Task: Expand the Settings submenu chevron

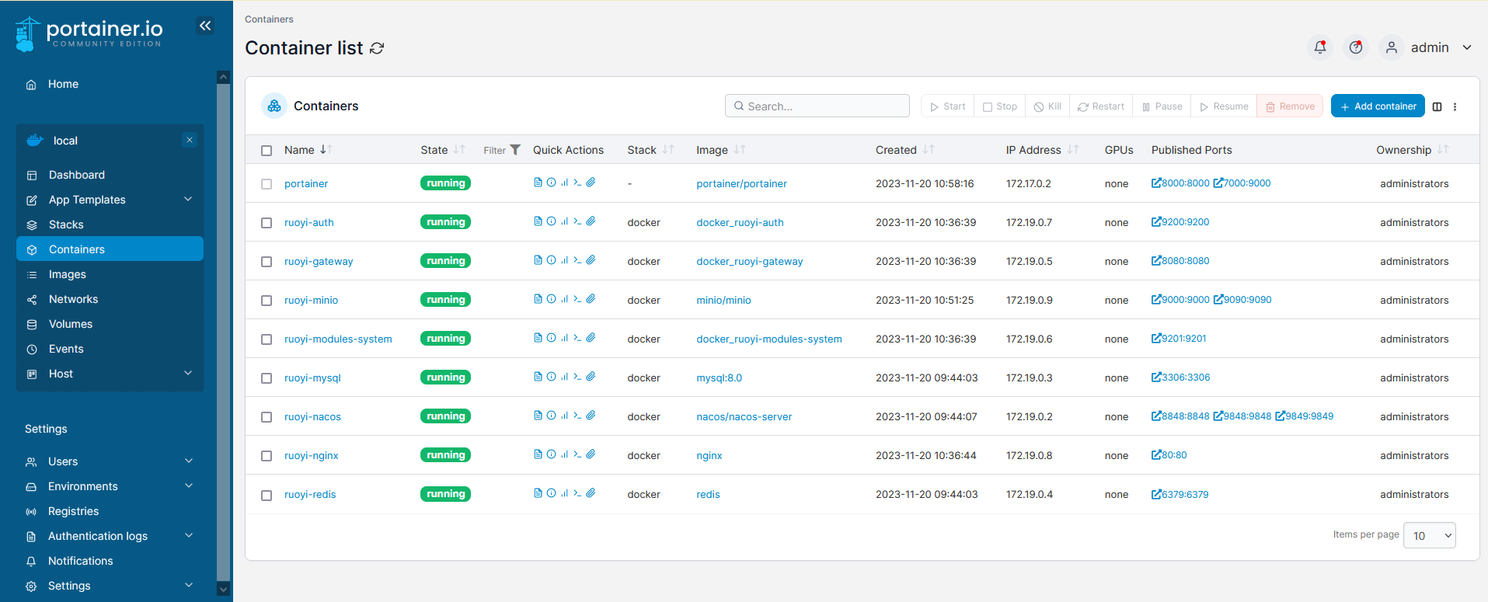Action: click(x=189, y=586)
